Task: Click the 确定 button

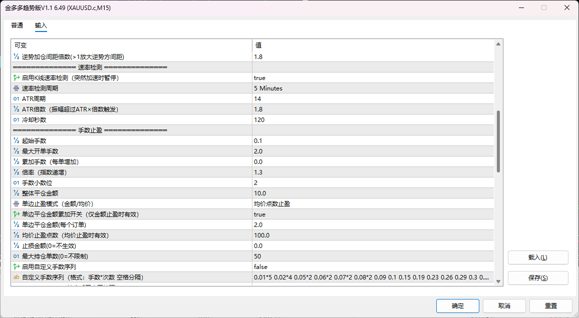Action: [x=457, y=306]
